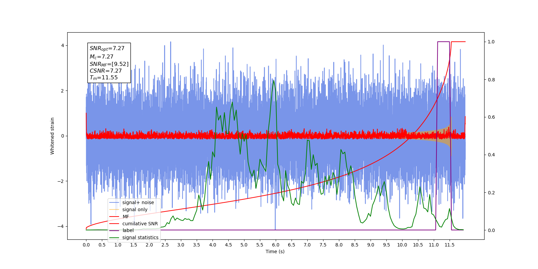This screenshot has width=538, height=269.
Task: Click the blue line sample for signal+ noise
Action: pos(114,202)
